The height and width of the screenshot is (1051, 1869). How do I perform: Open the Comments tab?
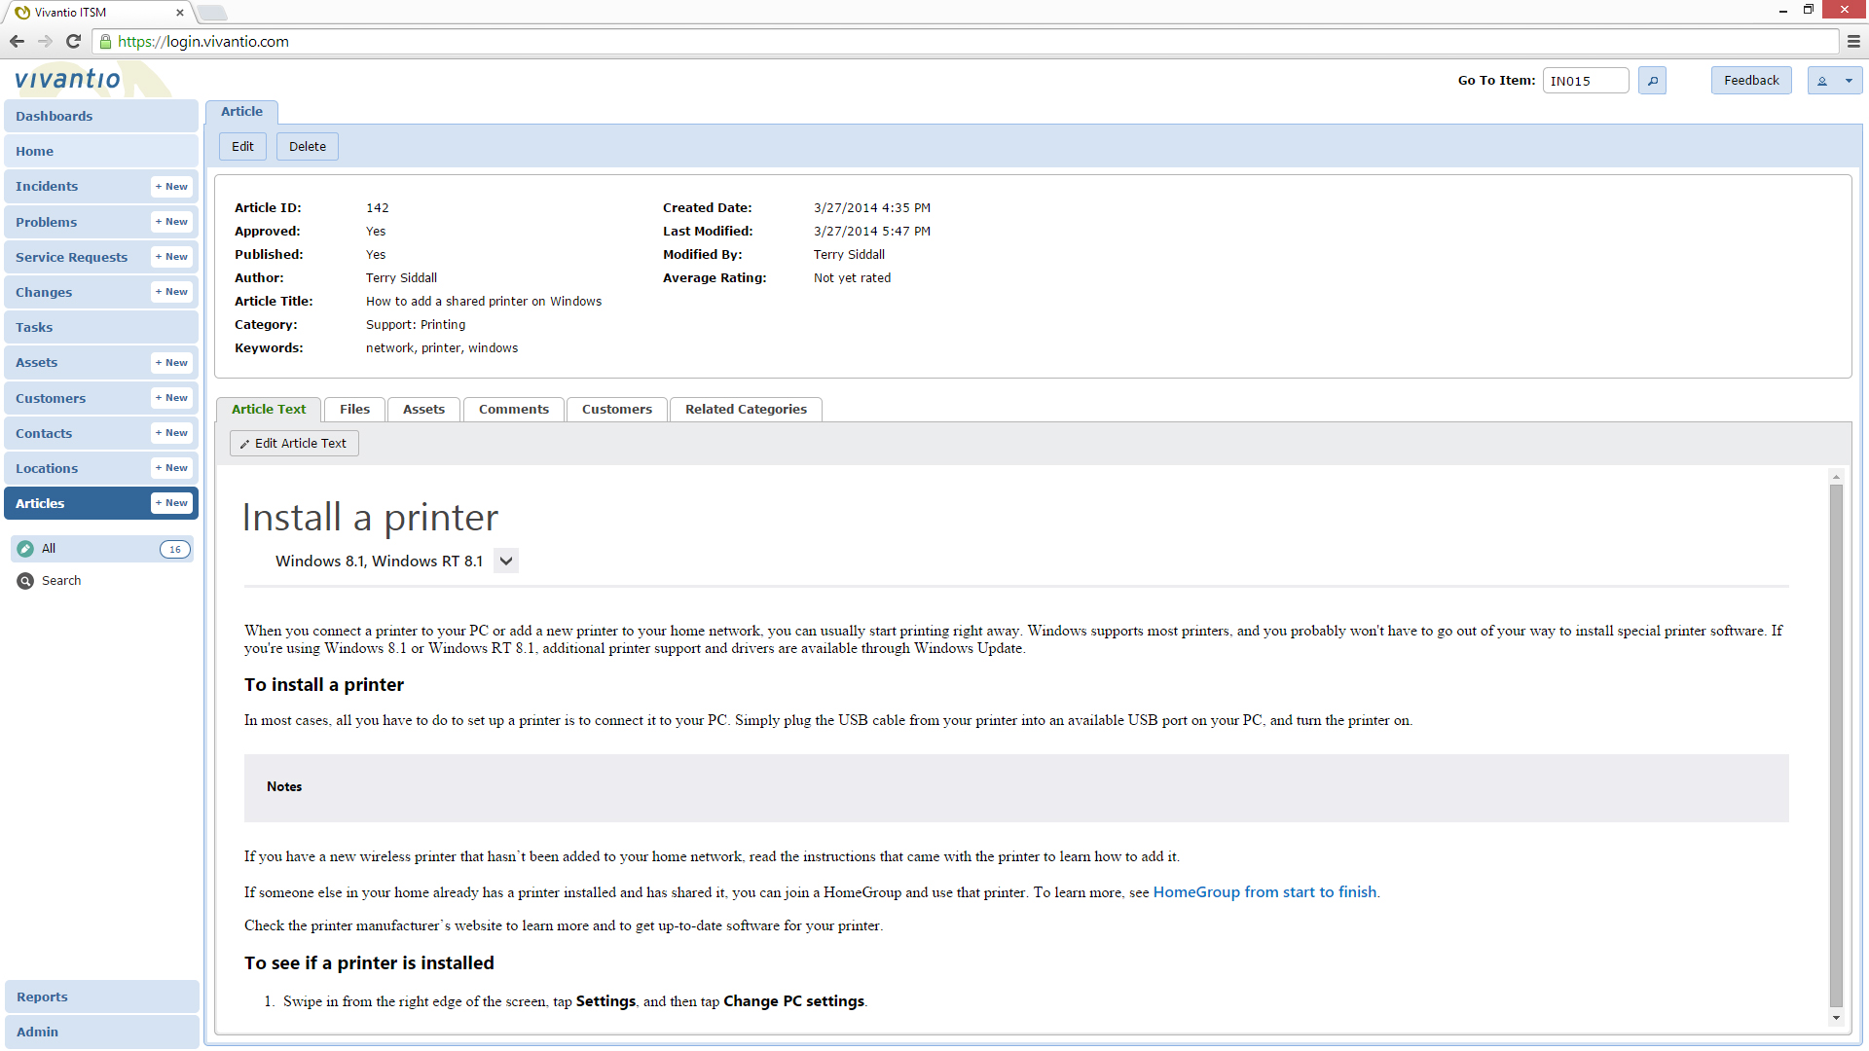pos(513,410)
